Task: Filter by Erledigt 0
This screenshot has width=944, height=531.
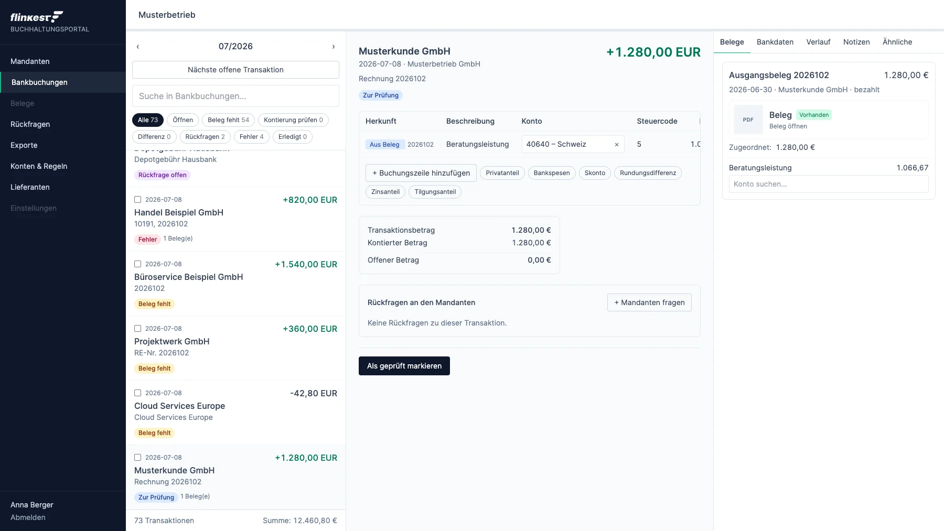Action: point(293,137)
